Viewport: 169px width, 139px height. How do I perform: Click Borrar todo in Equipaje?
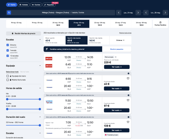click(25, 72)
